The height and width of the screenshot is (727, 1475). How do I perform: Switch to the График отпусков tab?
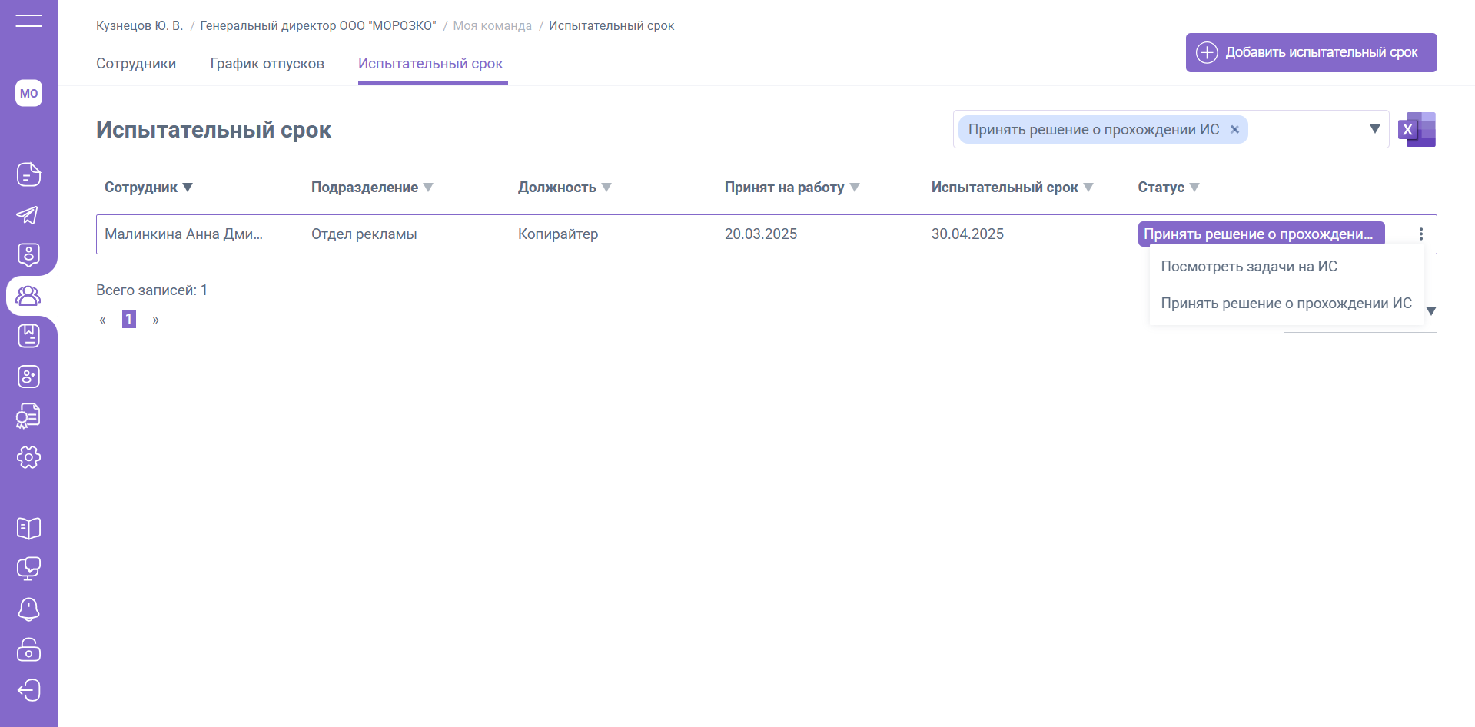click(x=267, y=64)
